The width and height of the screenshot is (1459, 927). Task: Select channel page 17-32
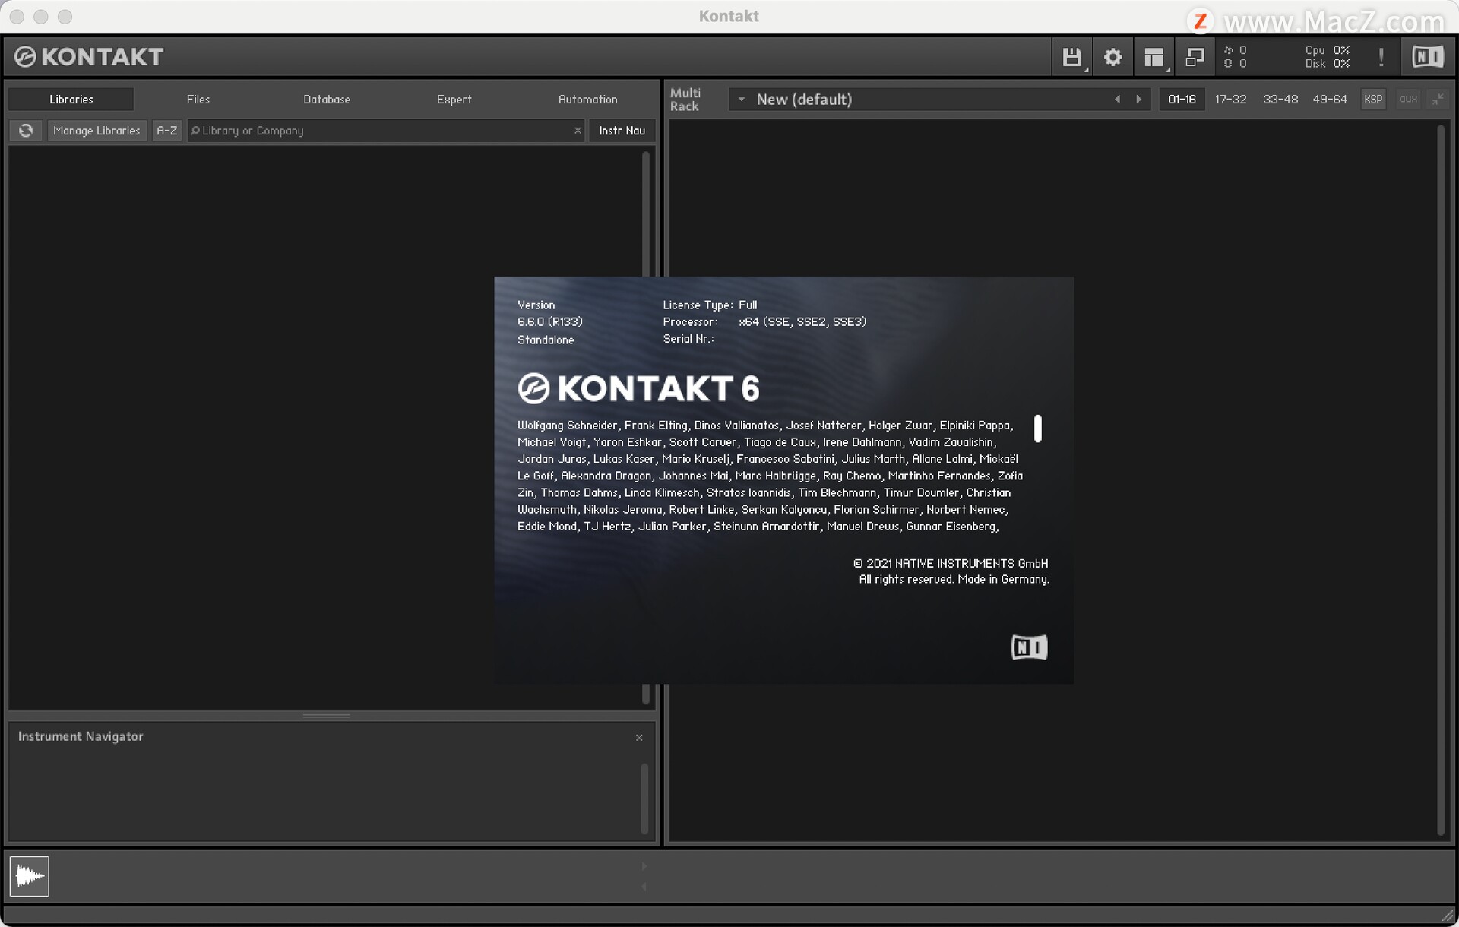click(x=1230, y=100)
